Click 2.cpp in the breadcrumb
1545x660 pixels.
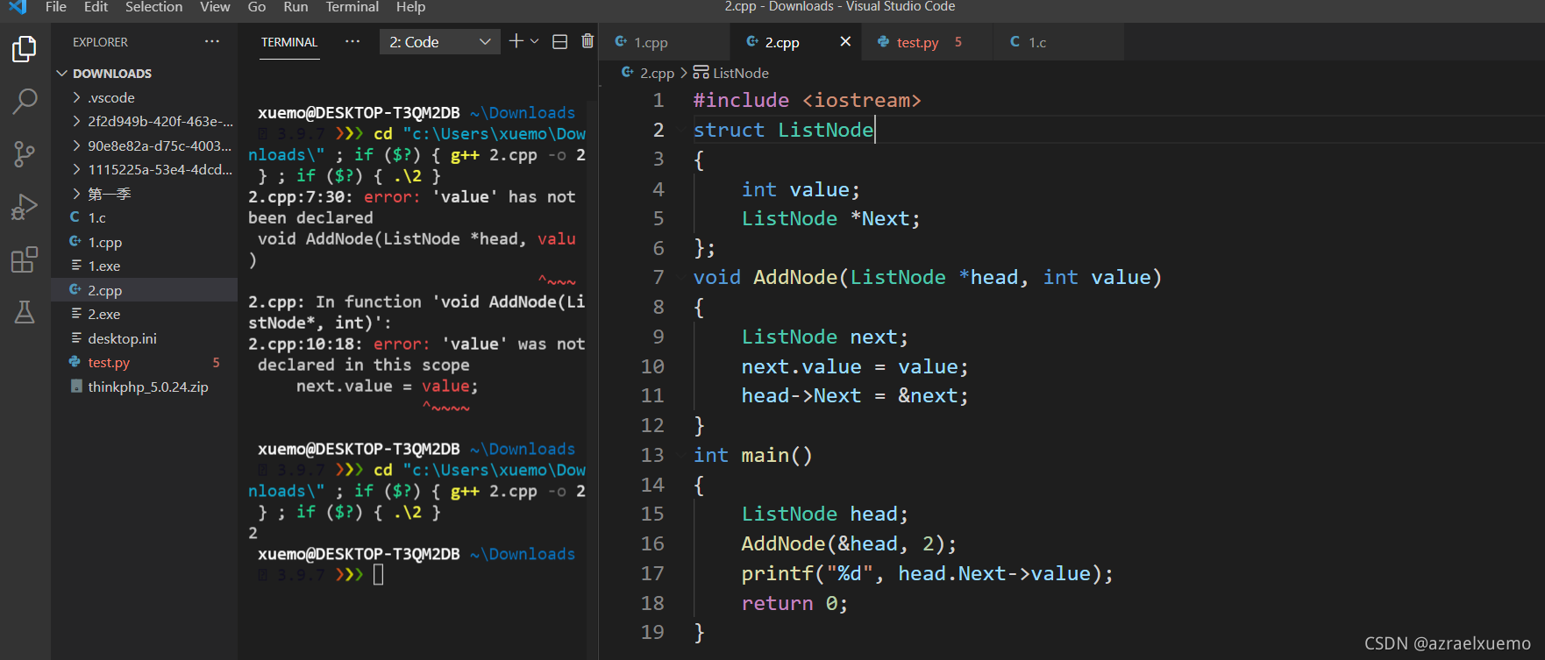[657, 73]
